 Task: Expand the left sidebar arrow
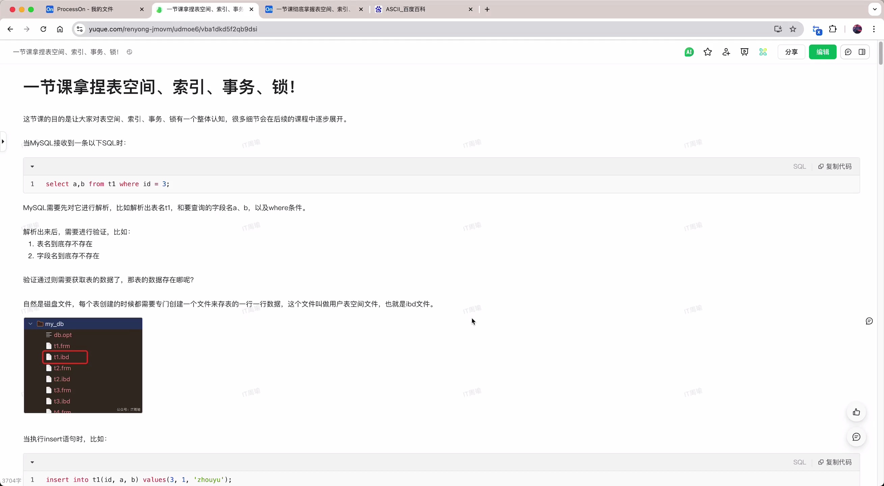3,141
